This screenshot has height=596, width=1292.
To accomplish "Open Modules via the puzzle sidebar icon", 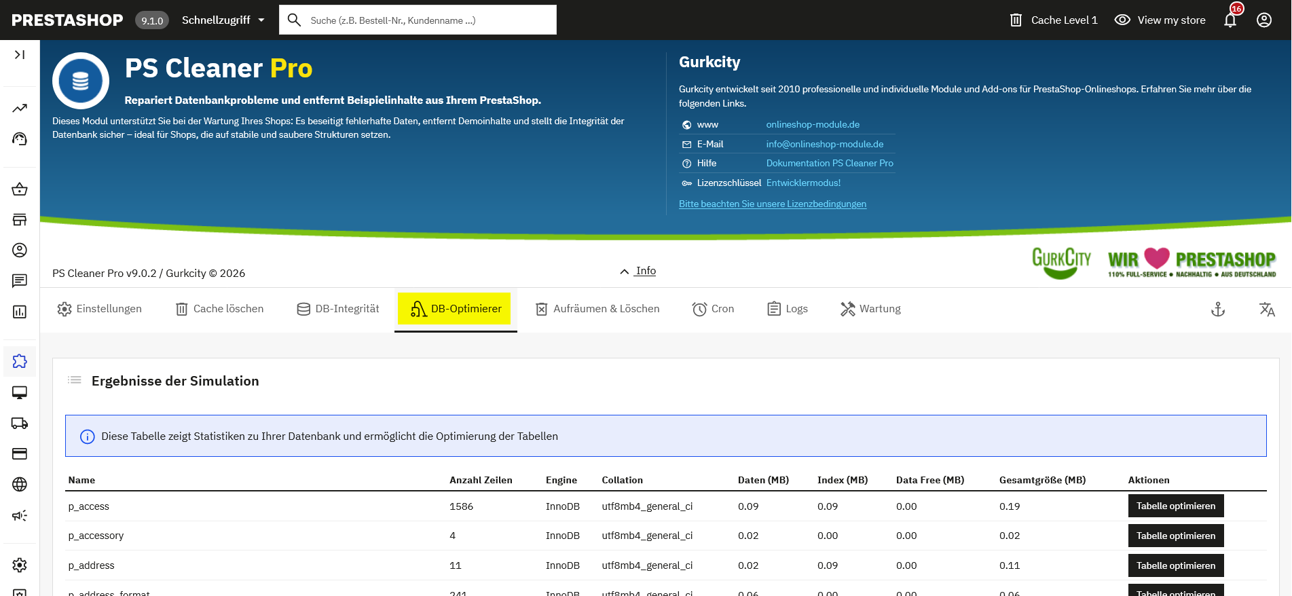I will coord(20,361).
